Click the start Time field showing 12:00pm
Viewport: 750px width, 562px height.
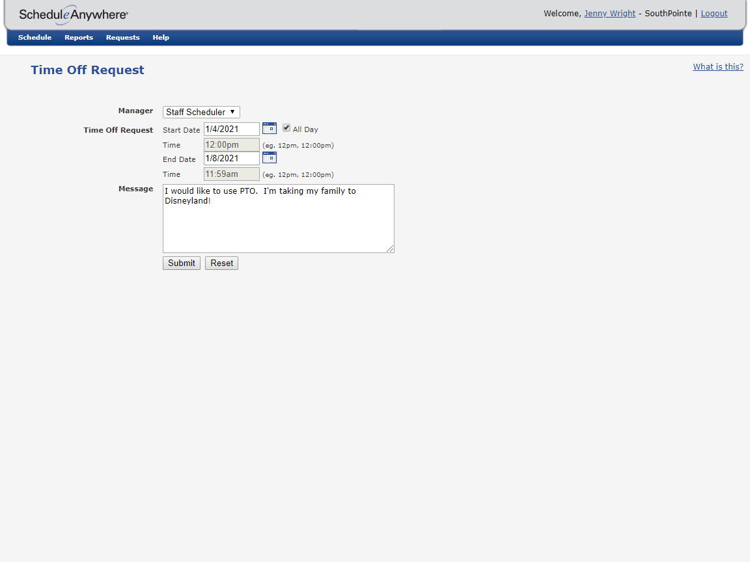pyautogui.click(x=232, y=145)
